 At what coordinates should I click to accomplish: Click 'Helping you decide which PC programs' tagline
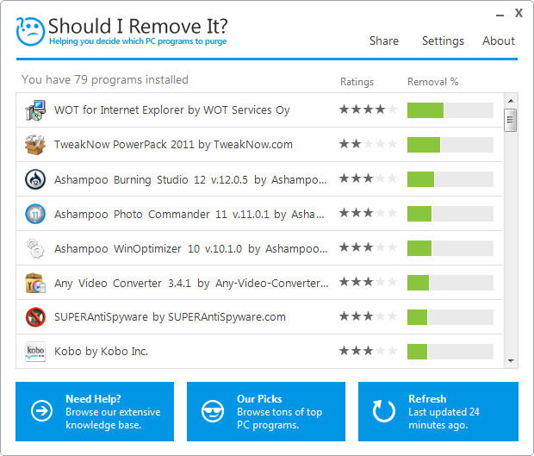[x=138, y=41]
